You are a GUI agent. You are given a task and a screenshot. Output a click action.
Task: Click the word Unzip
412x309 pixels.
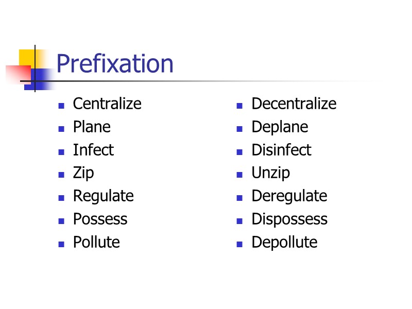pos(270,173)
